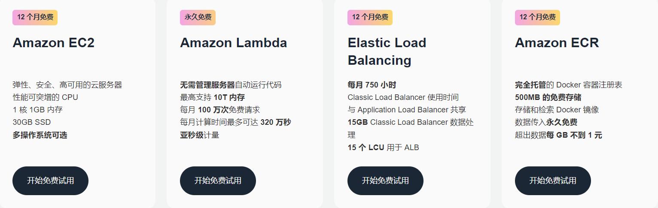Click the 30GB SSD line in the EC2 card
Screen dimensions: 658x208
coord(32,122)
